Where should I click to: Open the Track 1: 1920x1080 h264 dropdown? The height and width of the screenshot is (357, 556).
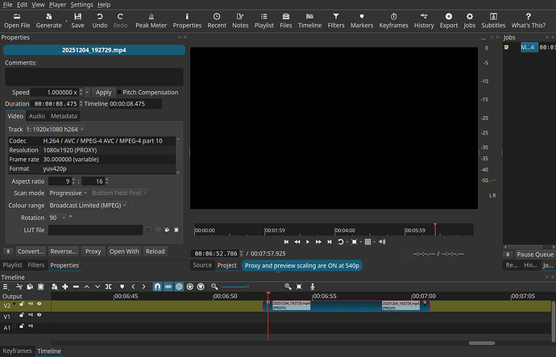55,130
